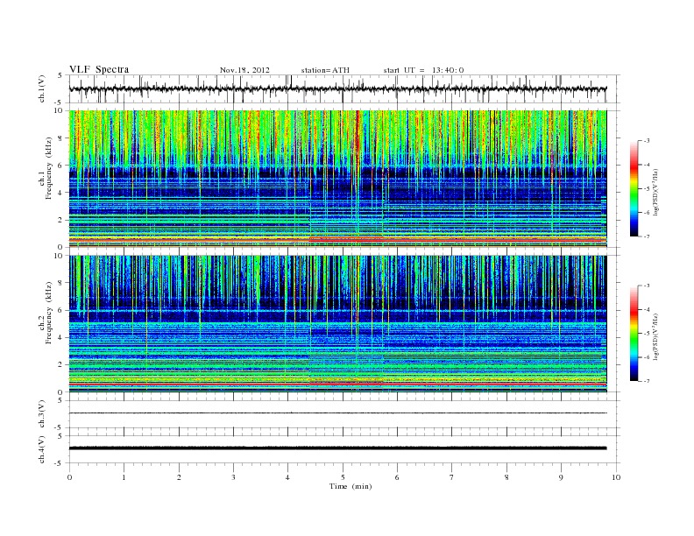Click the time axis tick label "7"
This screenshot has width=694, height=536.
click(452, 477)
